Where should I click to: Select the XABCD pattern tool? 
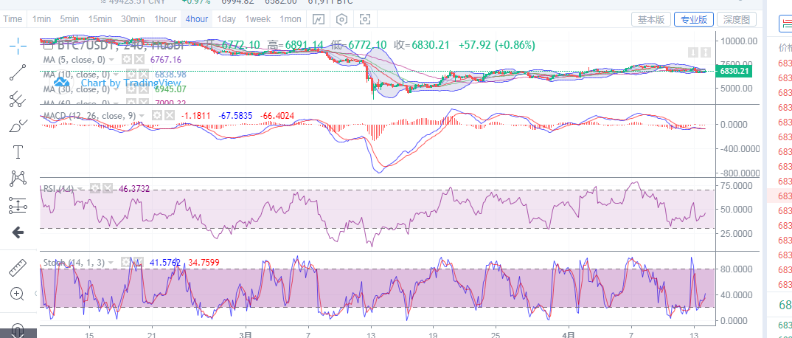(18, 179)
